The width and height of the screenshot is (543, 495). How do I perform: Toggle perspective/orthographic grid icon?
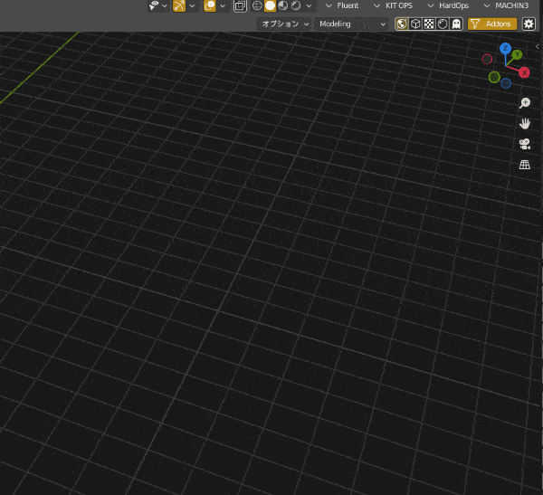click(x=525, y=165)
